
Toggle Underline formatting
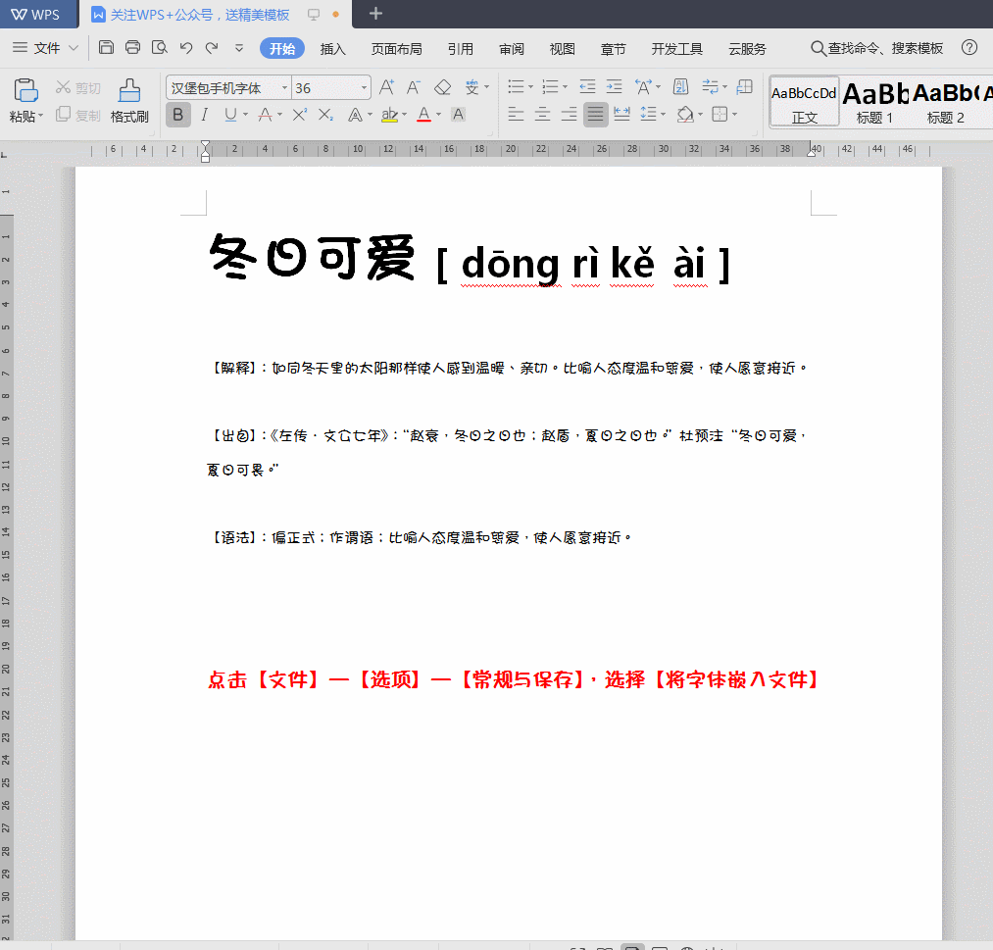point(230,115)
